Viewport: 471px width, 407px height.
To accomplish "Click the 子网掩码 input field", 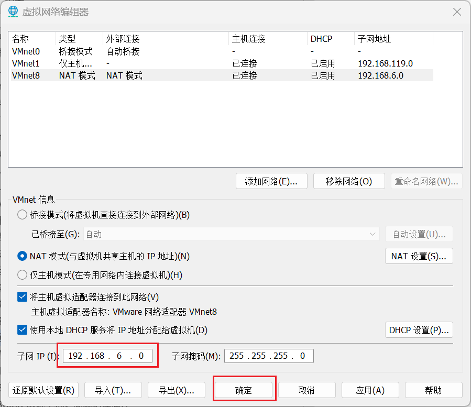I will click(269, 356).
